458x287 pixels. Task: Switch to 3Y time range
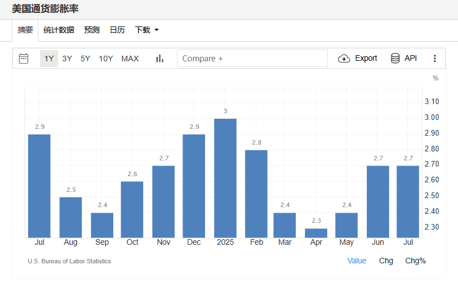click(x=67, y=59)
